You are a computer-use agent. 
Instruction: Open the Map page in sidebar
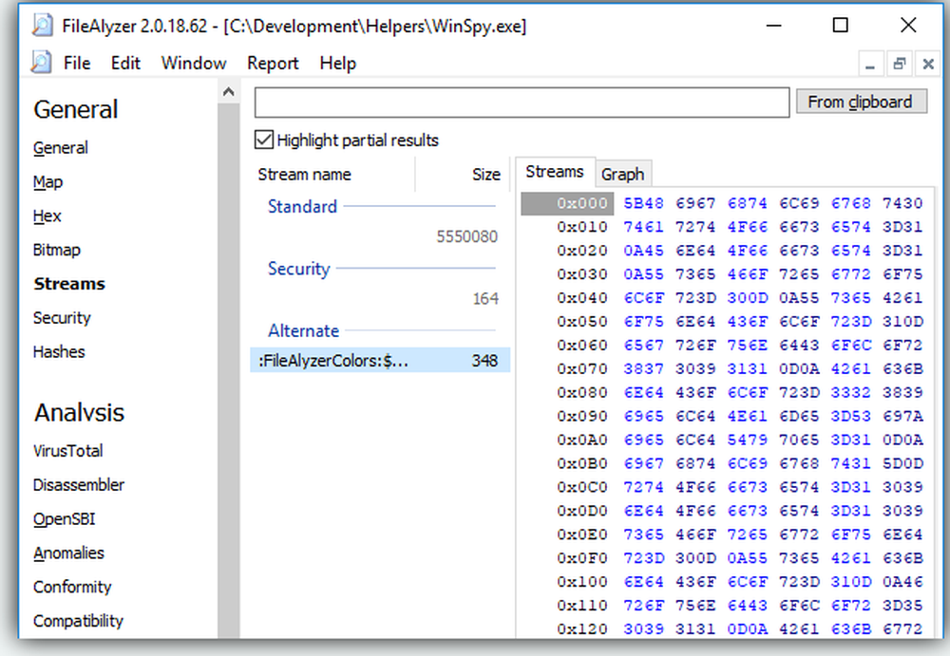(47, 182)
